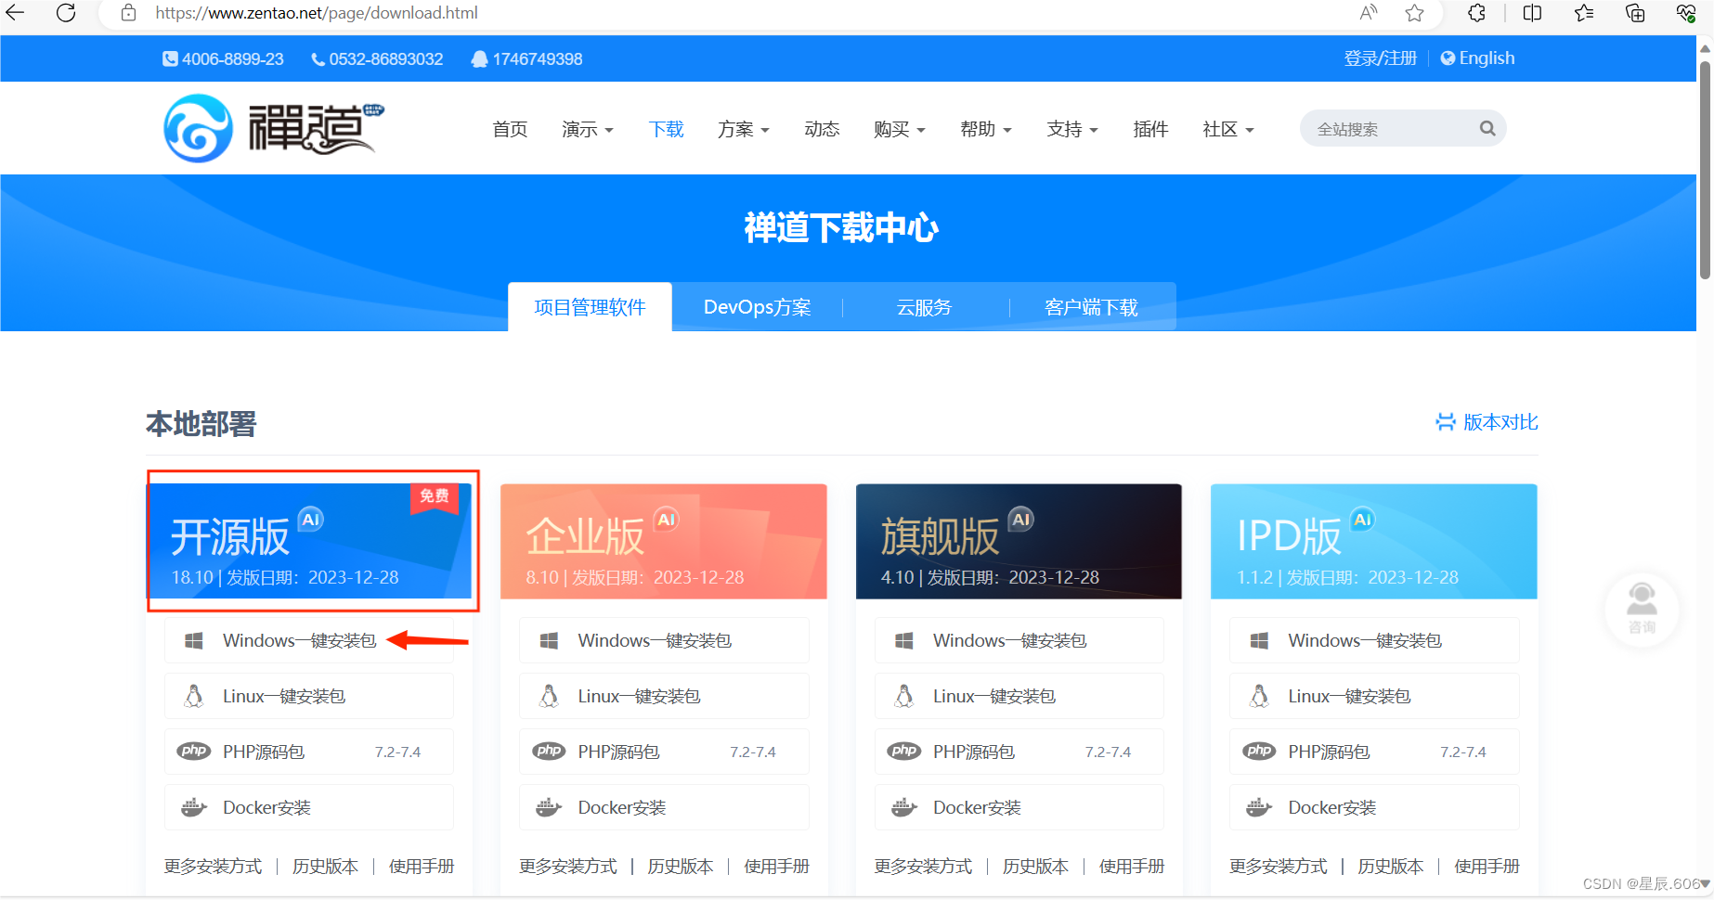Viewport: 1714px width, 900px height.
Task: Open 动态 in the navigation
Action: point(822,129)
